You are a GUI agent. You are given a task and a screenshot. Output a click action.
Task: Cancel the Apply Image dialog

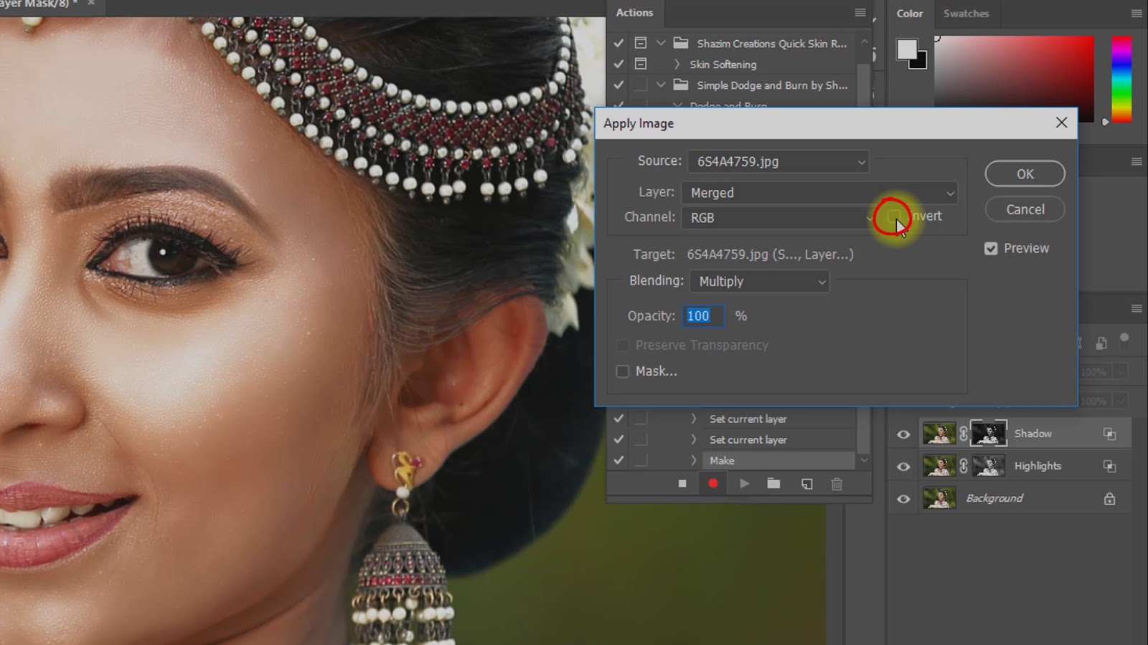click(x=1025, y=209)
